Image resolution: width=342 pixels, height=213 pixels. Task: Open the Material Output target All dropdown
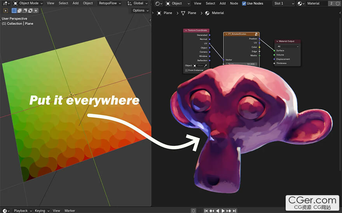[288, 47]
